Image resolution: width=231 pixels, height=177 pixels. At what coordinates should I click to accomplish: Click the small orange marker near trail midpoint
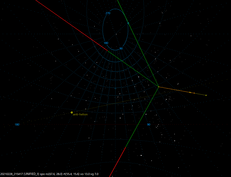coord(190,92)
